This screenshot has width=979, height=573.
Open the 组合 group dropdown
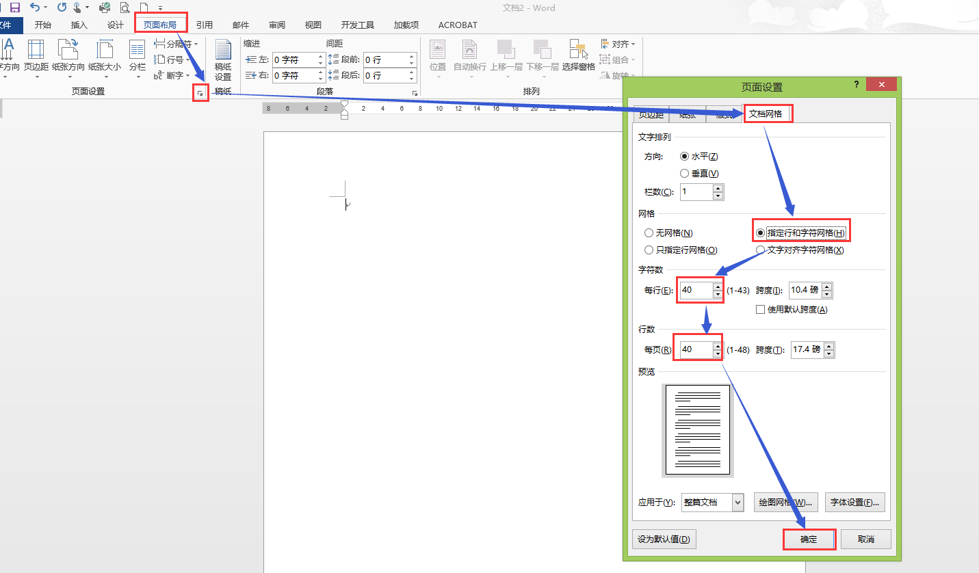618,59
